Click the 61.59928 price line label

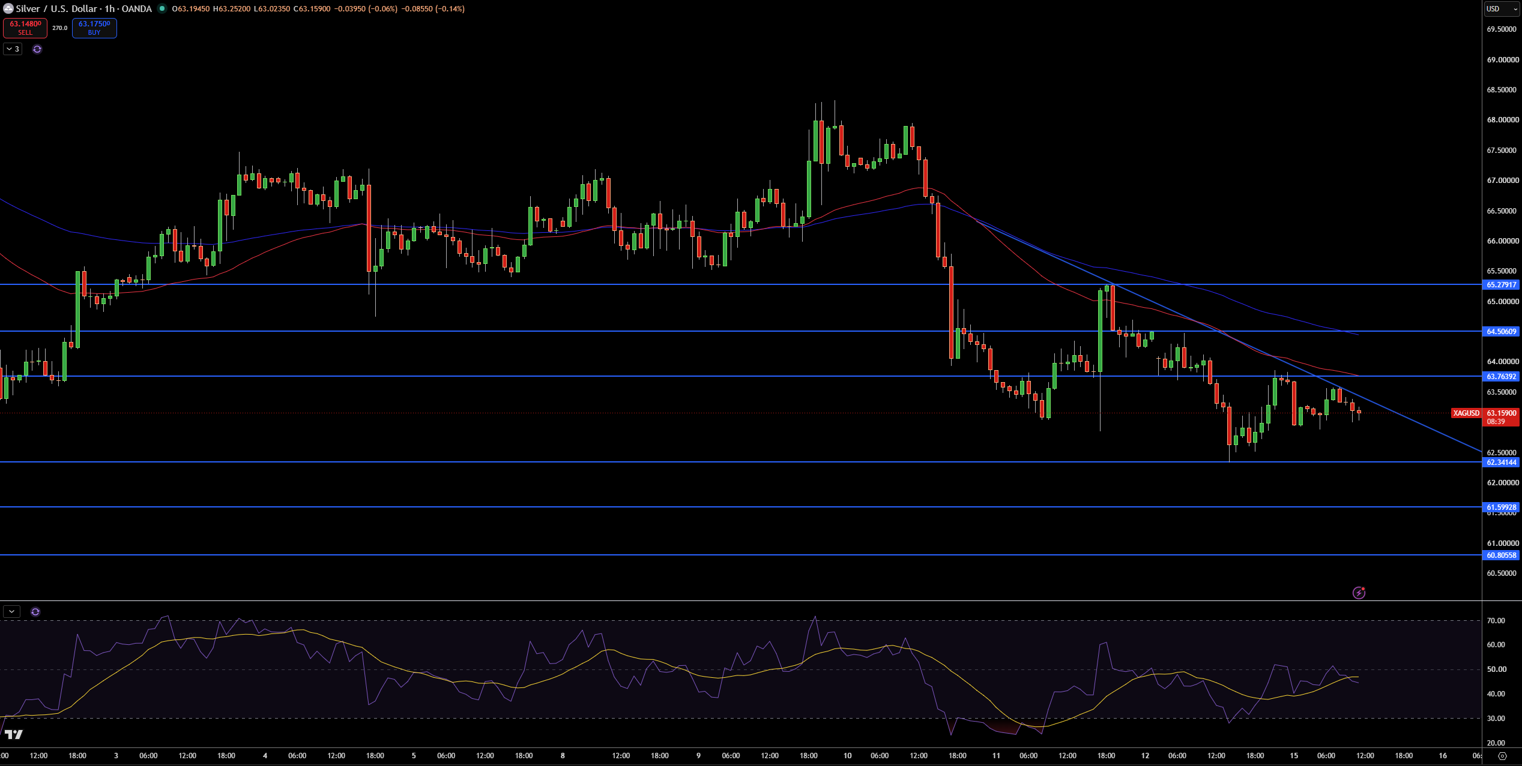click(x=1501, y=507)
